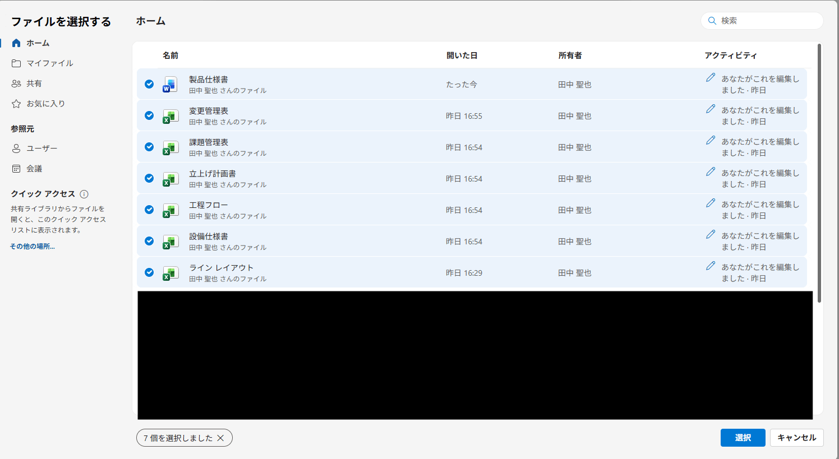Click the edit pencil icon for 課題管理表
The height and width of the screenshot is (459, 839).
[711, 140]
